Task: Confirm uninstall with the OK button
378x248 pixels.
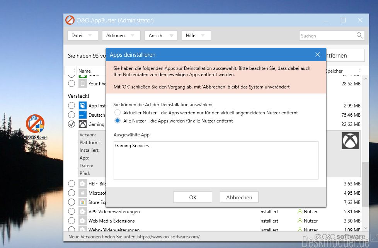Action: pos(193,197)
